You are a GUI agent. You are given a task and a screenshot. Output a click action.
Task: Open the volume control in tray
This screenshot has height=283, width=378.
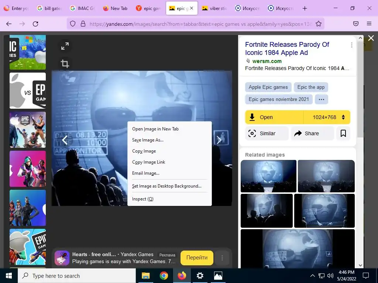[x=330, y=276]
